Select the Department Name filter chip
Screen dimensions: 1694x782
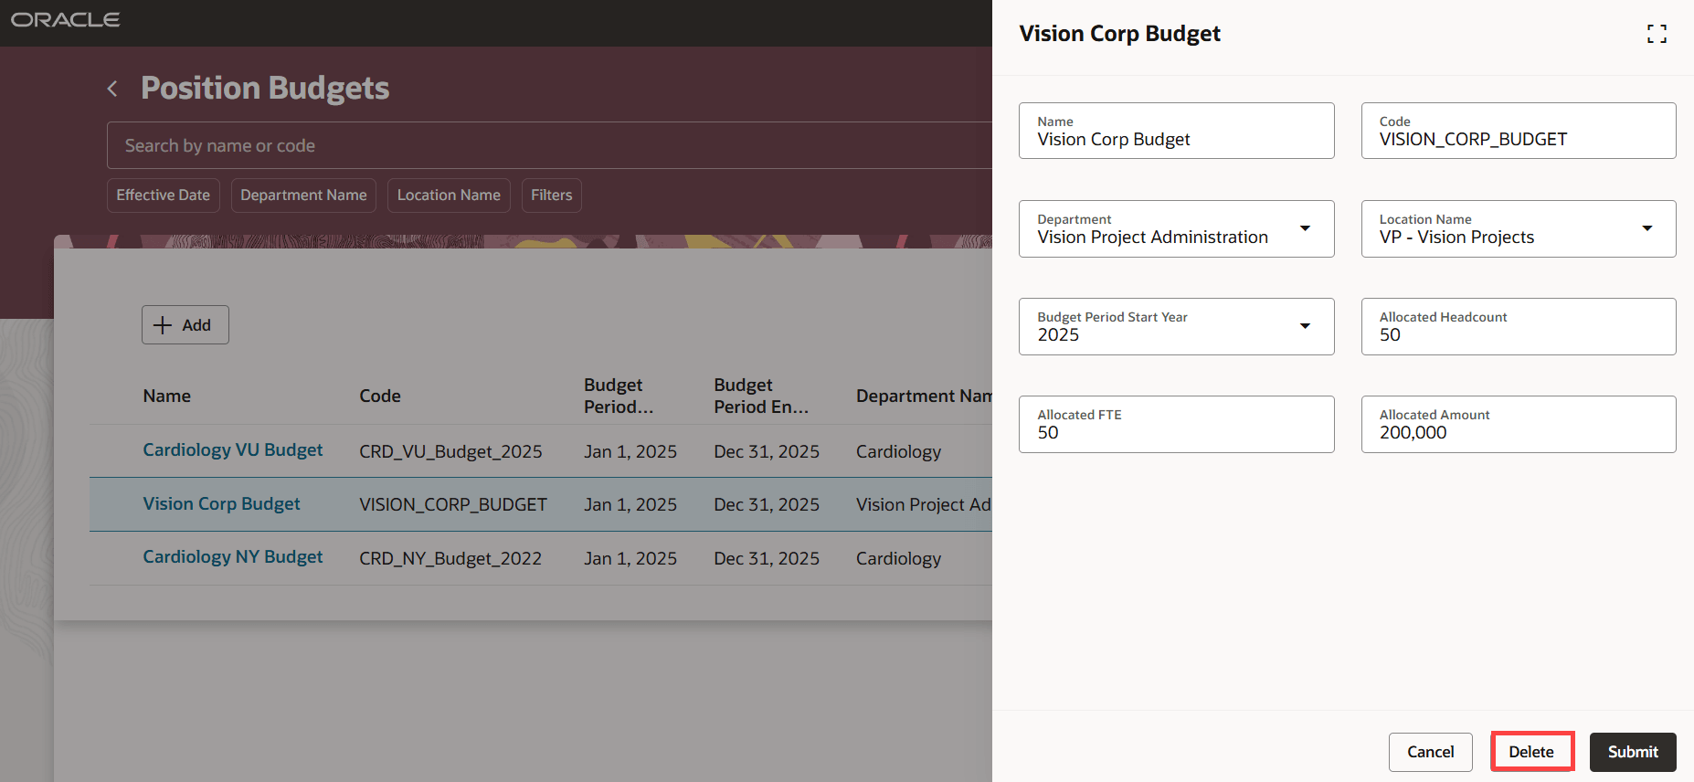[x=303, y=195]
